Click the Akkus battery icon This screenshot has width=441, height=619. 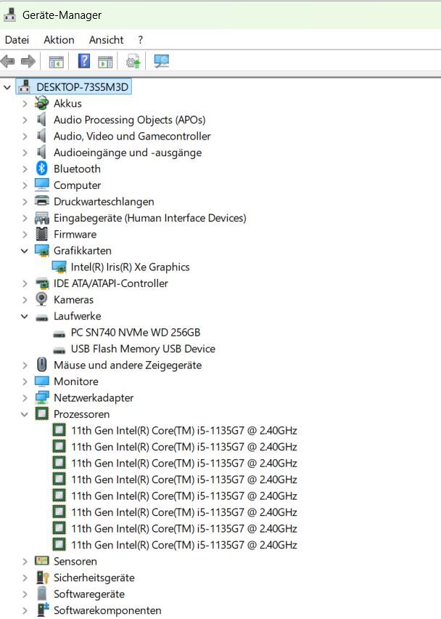[x=42, y=103]
